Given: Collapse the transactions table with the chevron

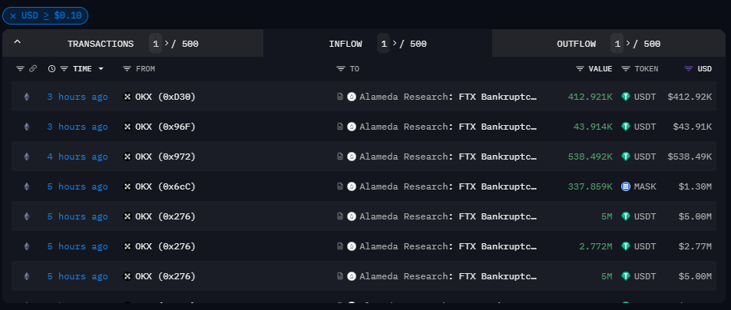Looking at the screenshot, I should coord(17,43).
